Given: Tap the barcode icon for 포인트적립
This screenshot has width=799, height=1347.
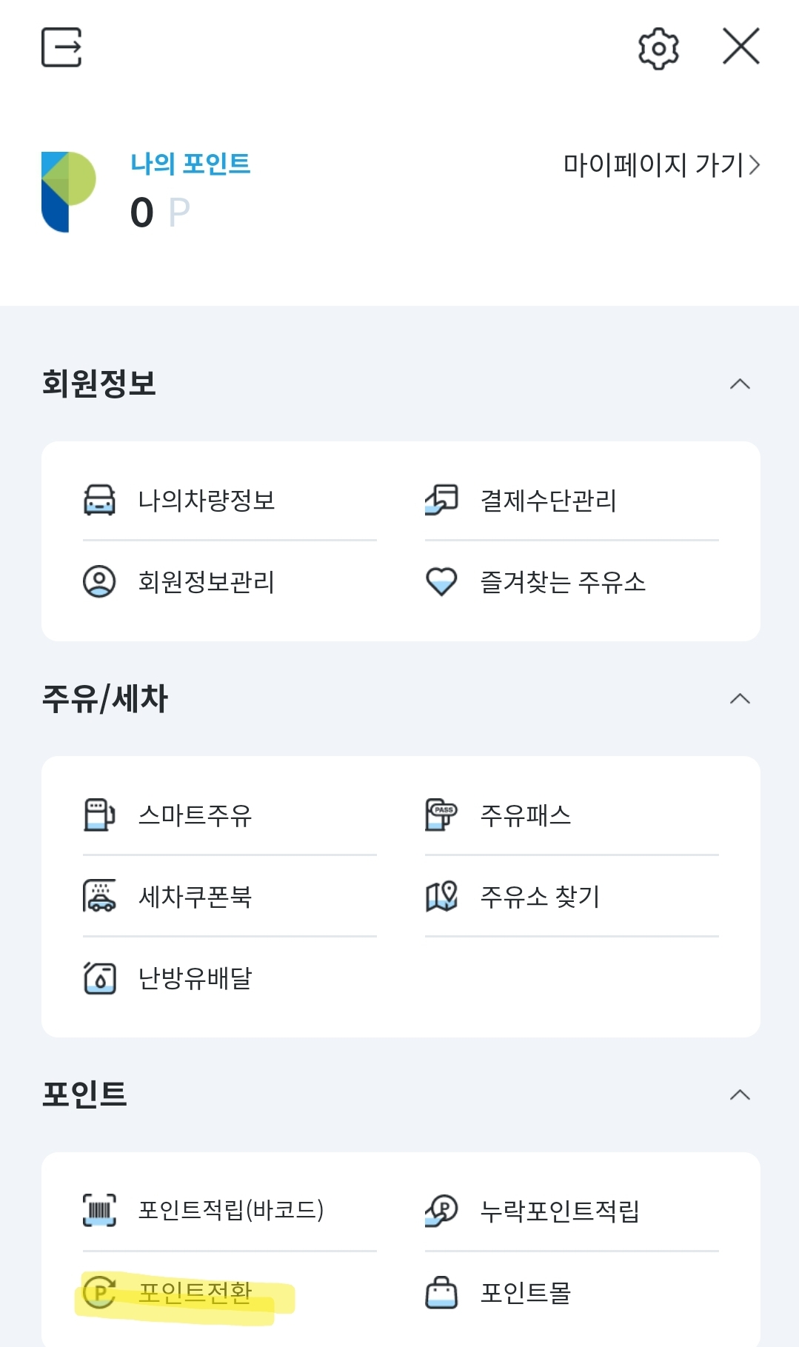Looking at the screenshot, I should (x=99, y=1210).
